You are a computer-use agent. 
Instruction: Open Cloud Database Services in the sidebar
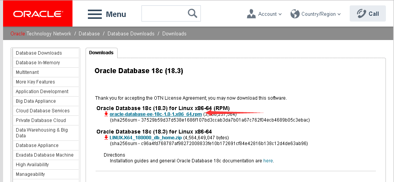pyautogui.click(x=46, y=110)
